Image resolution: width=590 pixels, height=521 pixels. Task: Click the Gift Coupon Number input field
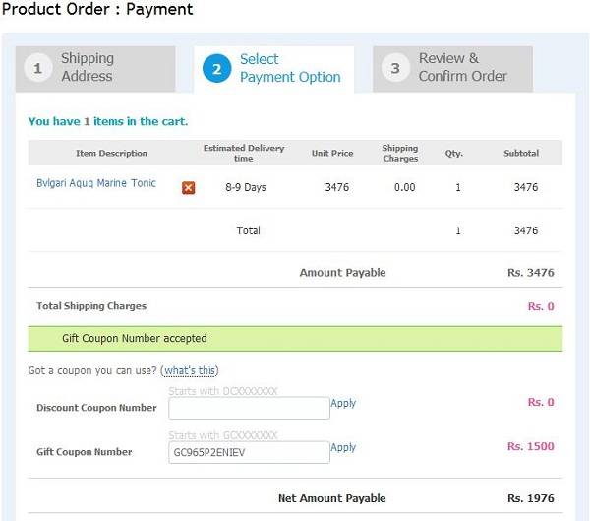(249, 452)
